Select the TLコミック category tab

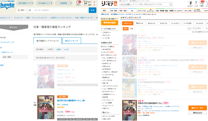point(163,23)
